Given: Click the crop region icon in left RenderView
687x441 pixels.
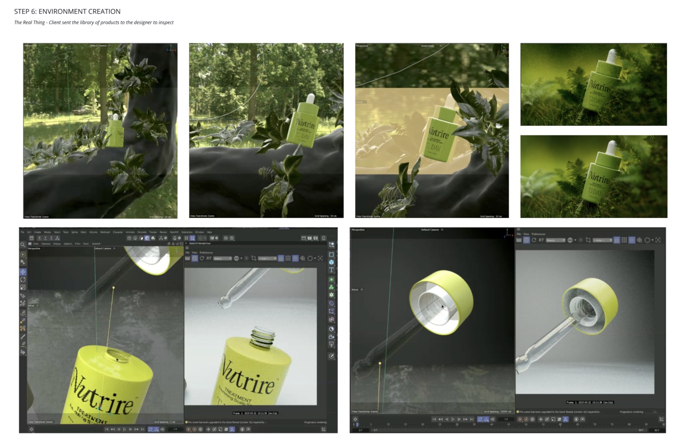Looking at the screenshot, I should click(x=254, y=258).
